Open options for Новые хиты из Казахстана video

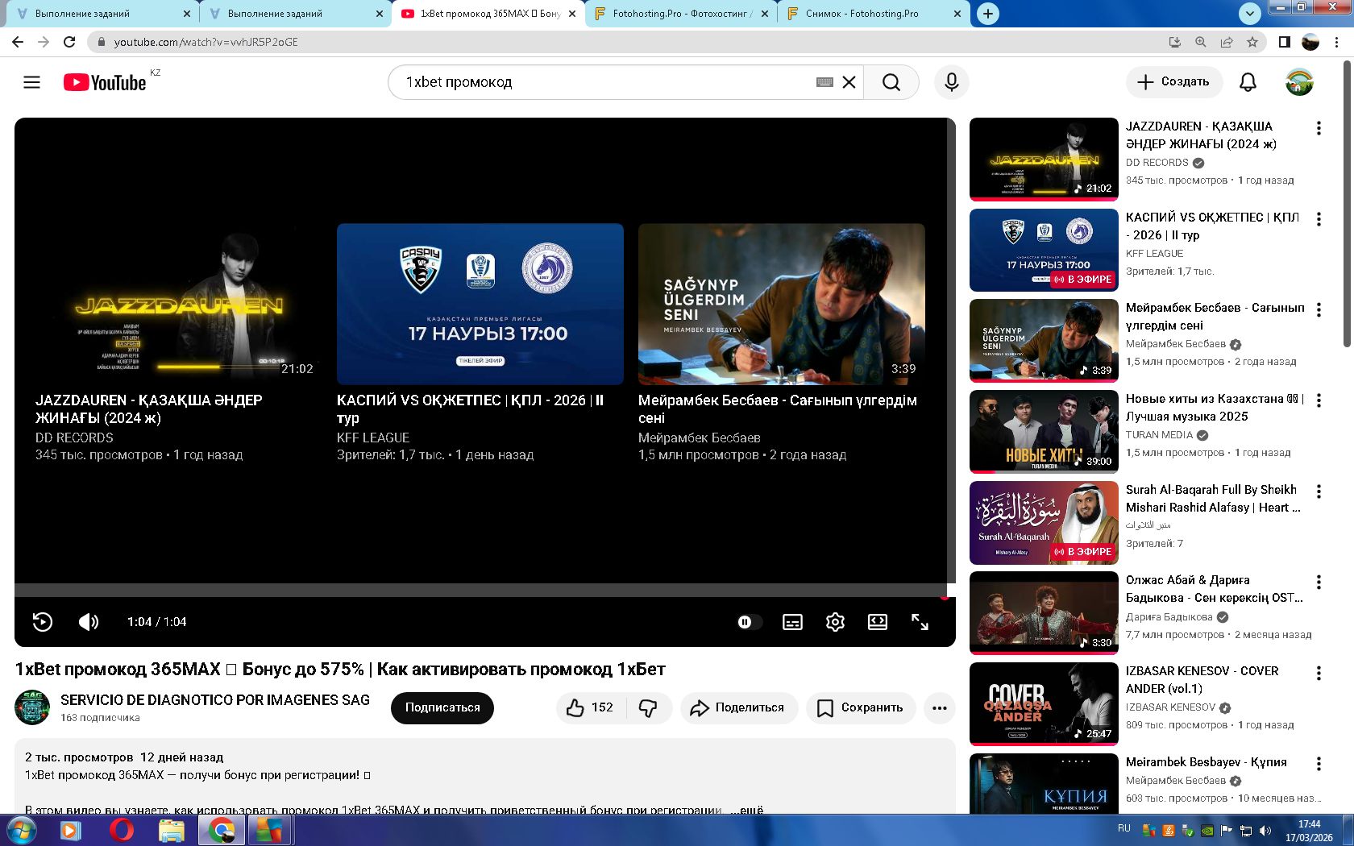point(1319,400)
